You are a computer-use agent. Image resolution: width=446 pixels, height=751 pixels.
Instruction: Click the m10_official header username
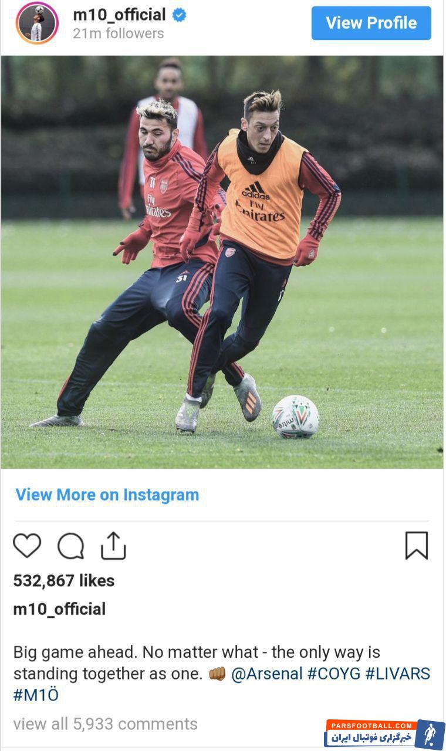click(119, 15)
